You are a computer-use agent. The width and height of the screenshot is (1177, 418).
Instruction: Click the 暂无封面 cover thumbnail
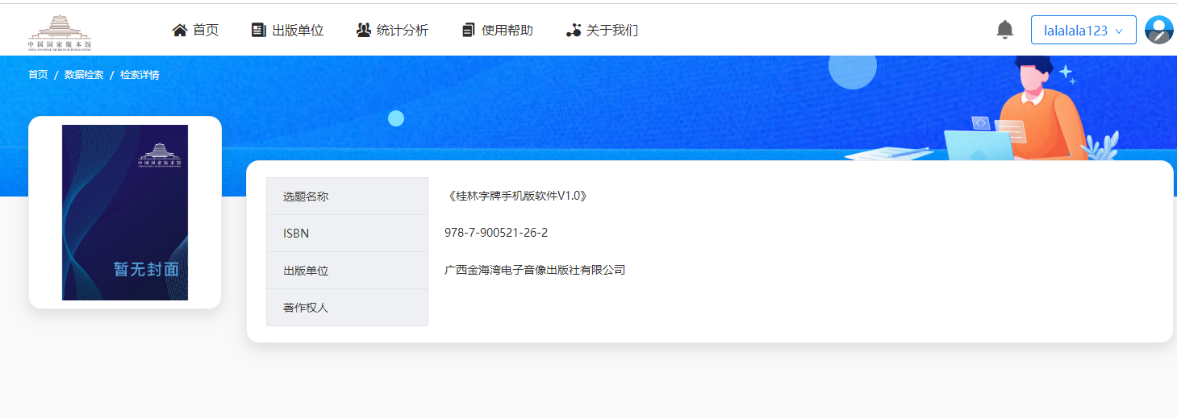tap(125, 213)
